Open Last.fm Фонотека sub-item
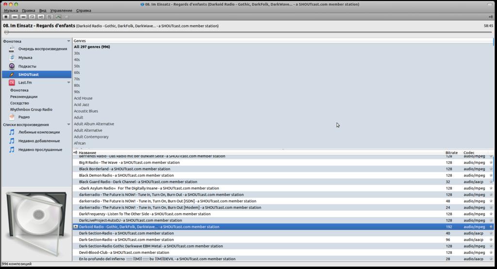 (x=19, y=90)
